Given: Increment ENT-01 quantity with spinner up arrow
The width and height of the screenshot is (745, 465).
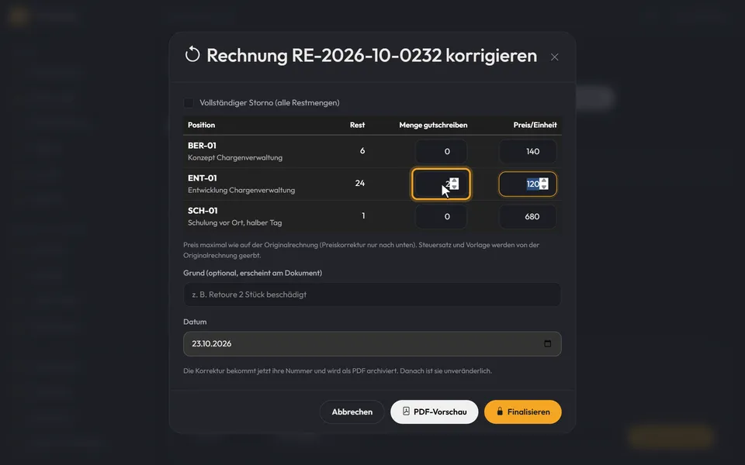Looking at the screenshot, I should (454, 181).
